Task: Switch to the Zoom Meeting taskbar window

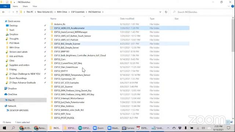Action: click(x=113, y=128)
